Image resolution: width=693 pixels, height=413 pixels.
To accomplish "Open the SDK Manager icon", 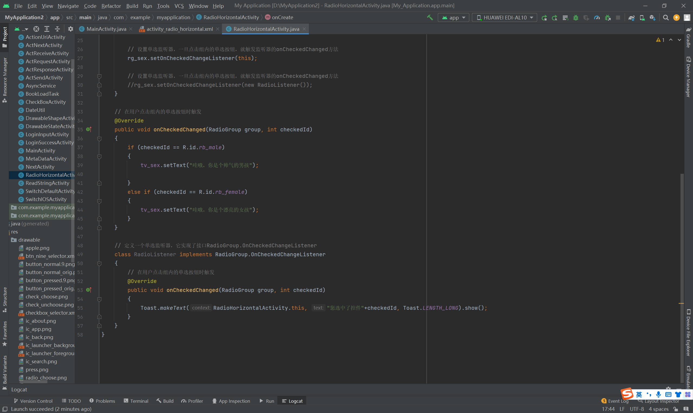I will click(x=652, y=18).
